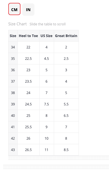Select the size 34 row label
This screenshot has height=171, width=109.
pos(13,47)
